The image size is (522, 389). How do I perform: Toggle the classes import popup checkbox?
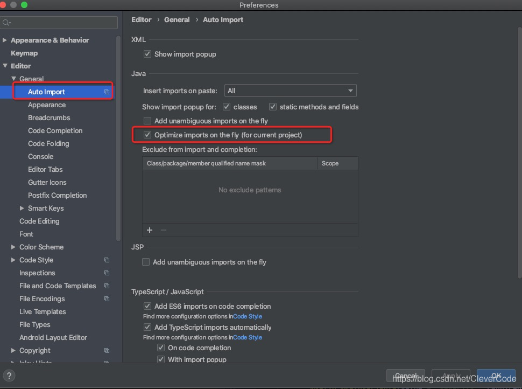tap(227, 107)
